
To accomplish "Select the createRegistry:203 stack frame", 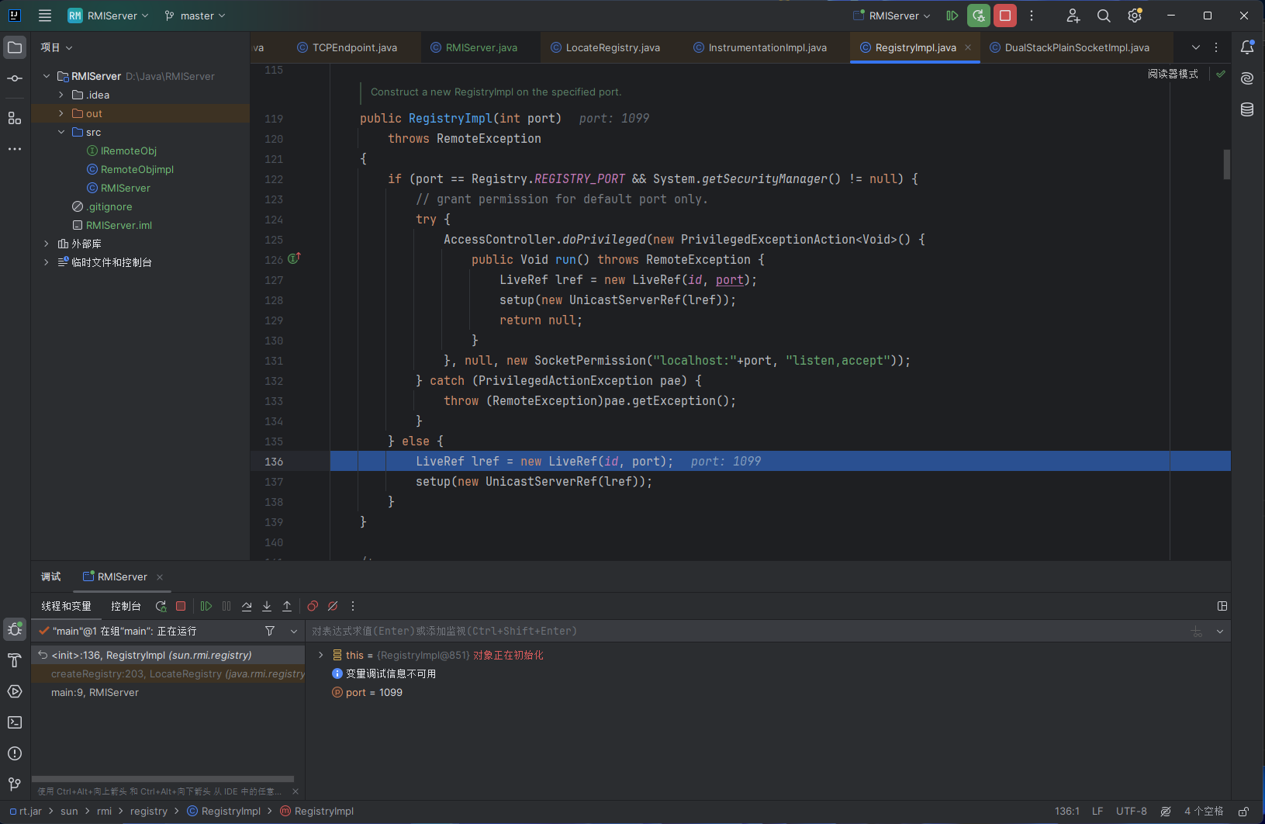I will (168, 673).
